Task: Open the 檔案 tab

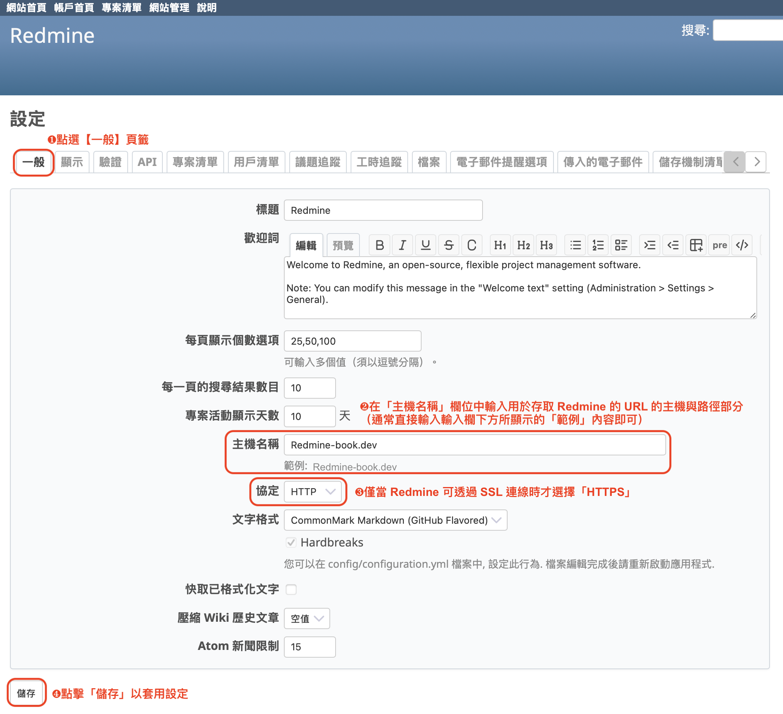Action: pos(429,162)
